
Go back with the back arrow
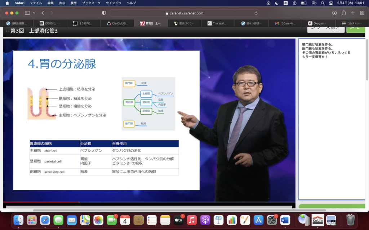[x=43, y=13]
